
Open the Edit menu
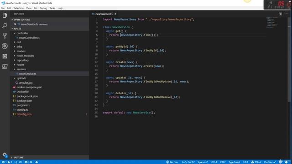9,8
